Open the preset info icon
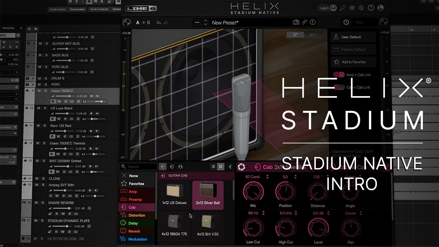The image size is (439, 247). click(x=313, y=22)
